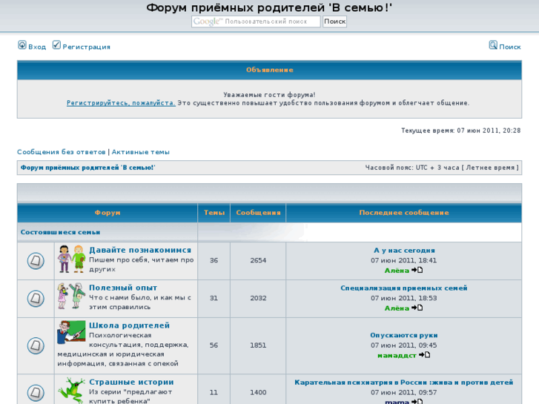Click post count 2654
This screenshot has width=539, height=404.
click(258, 261)
